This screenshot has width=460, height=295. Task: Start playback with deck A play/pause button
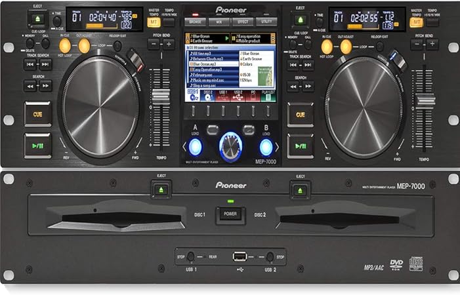click(38, 146)
